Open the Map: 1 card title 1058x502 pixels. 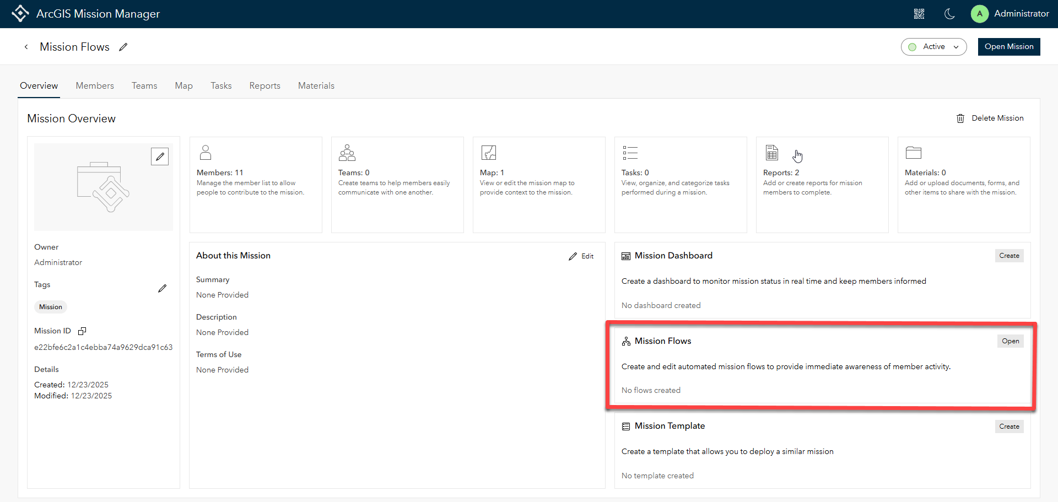click(x=492, y=172)
